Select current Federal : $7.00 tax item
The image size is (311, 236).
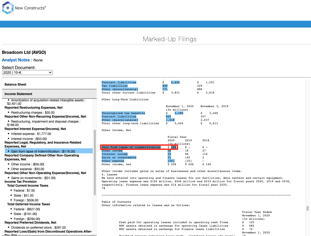pyautogui.click(x=24, y=190)
